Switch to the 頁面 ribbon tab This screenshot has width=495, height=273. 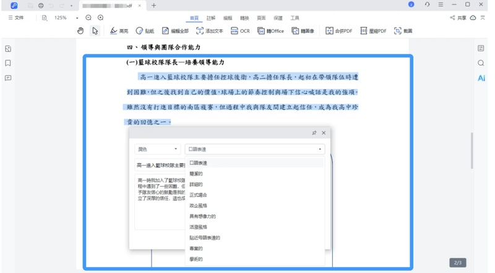tap(261, 18)
